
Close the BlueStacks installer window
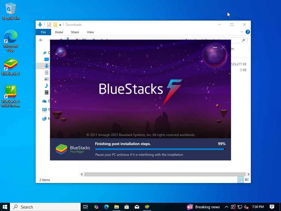[223, 47]
